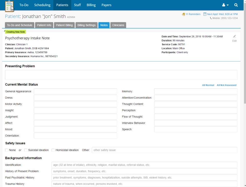Viewport: 246px width, 187px height.
Task: Click the Edit pencil on note details
Action: click(x=234, y=36)
